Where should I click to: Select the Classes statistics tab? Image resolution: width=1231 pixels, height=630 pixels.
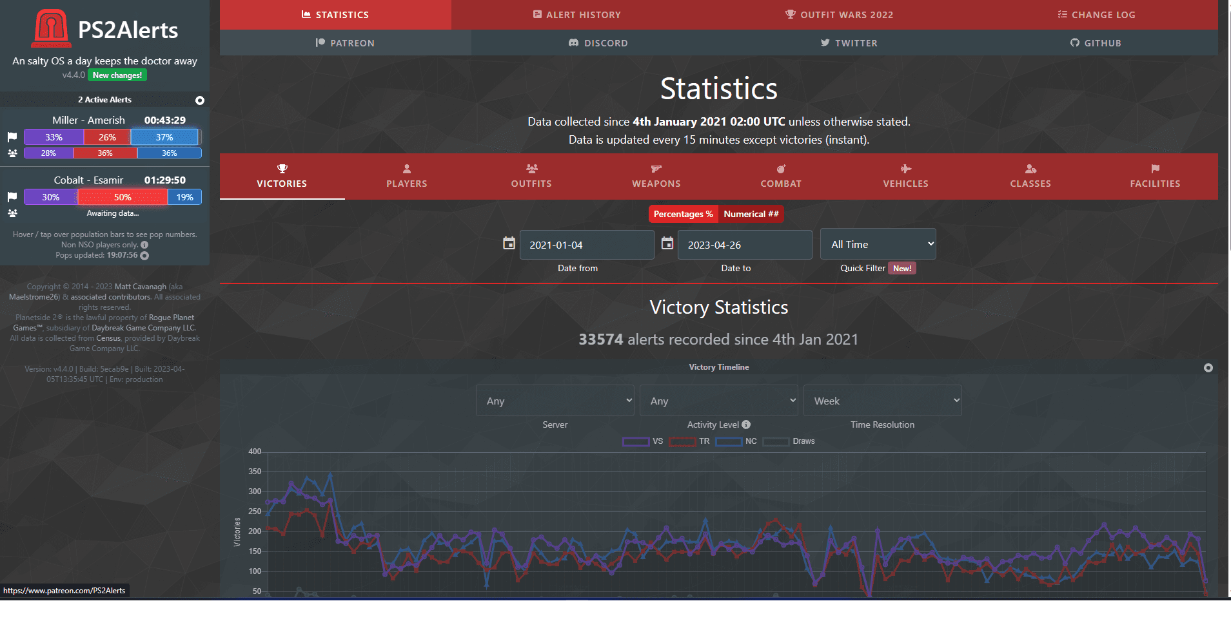point(1030,177)
